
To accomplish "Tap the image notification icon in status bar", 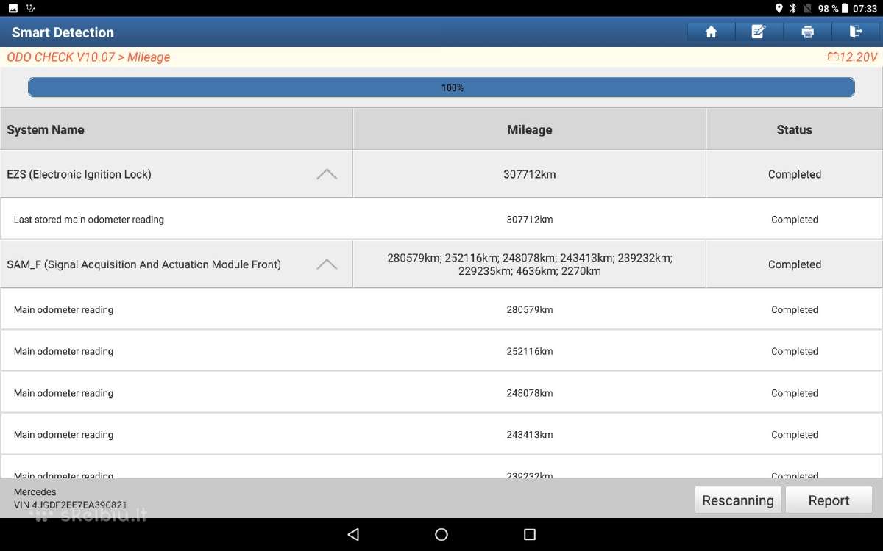I will 13,8.
